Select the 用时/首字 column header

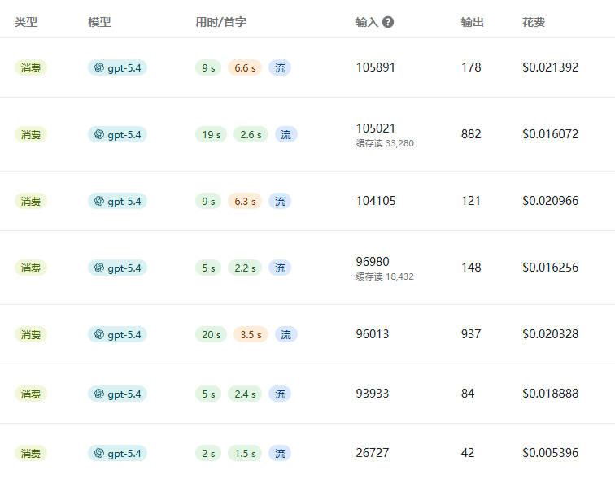[x=220, y=22]
